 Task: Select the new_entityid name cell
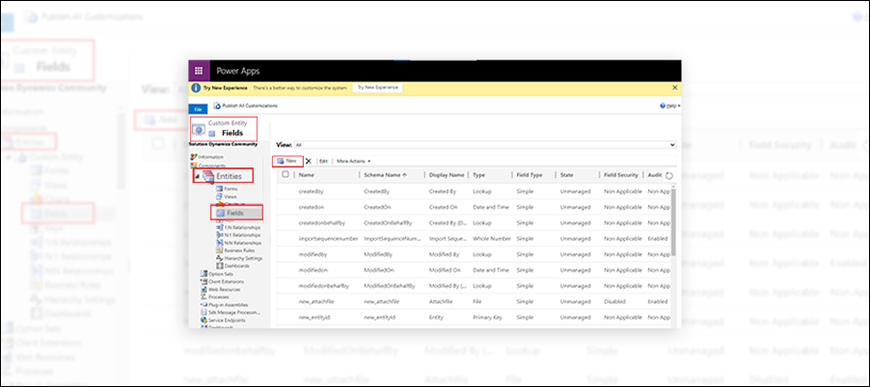[314, 318]
